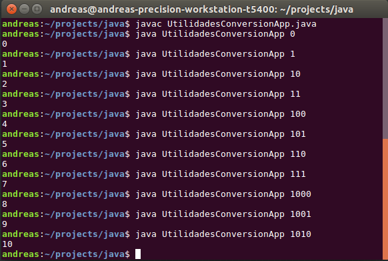Select the javac UtilidadesConversionApp.java command line
Image resolution: width=388 pixels, height=261 pixels.
click(x=226, y=24)
